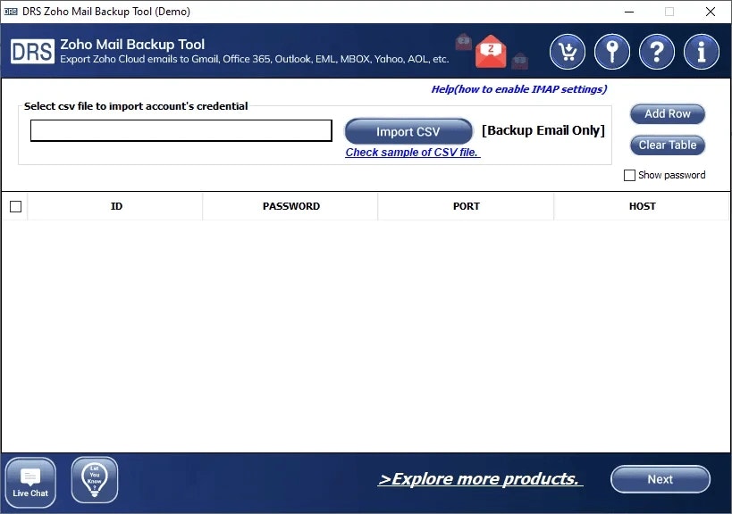Open the Check sample of CSV file link

coord(412,153)
